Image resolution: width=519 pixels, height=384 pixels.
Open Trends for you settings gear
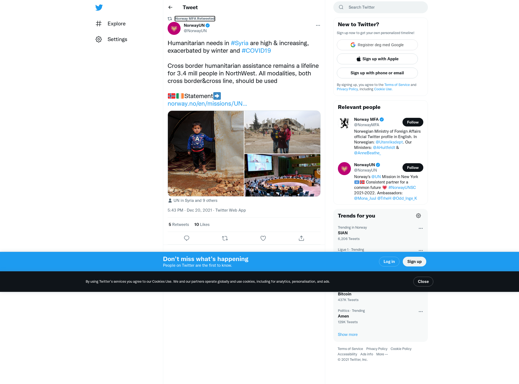418,216
